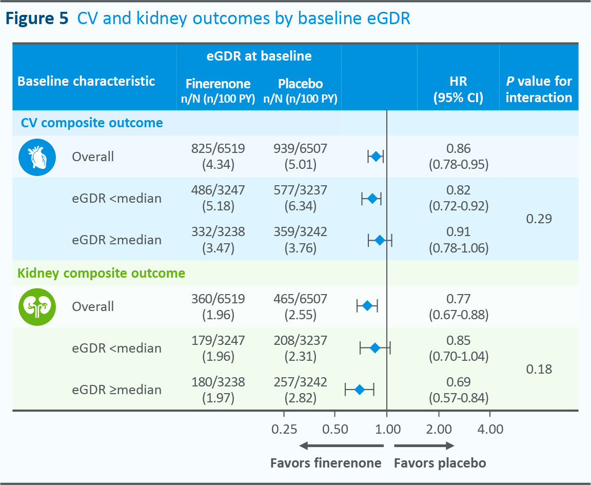
Task: Pick the diamond for kidney eGDR ≥median
Action: tap(360, 390)
